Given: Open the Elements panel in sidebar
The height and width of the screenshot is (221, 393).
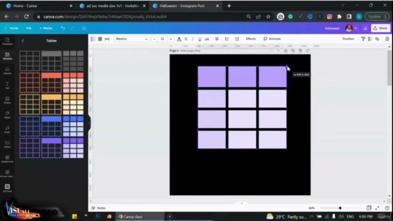Looking at the screenshot, I should (x=7, y=56).
